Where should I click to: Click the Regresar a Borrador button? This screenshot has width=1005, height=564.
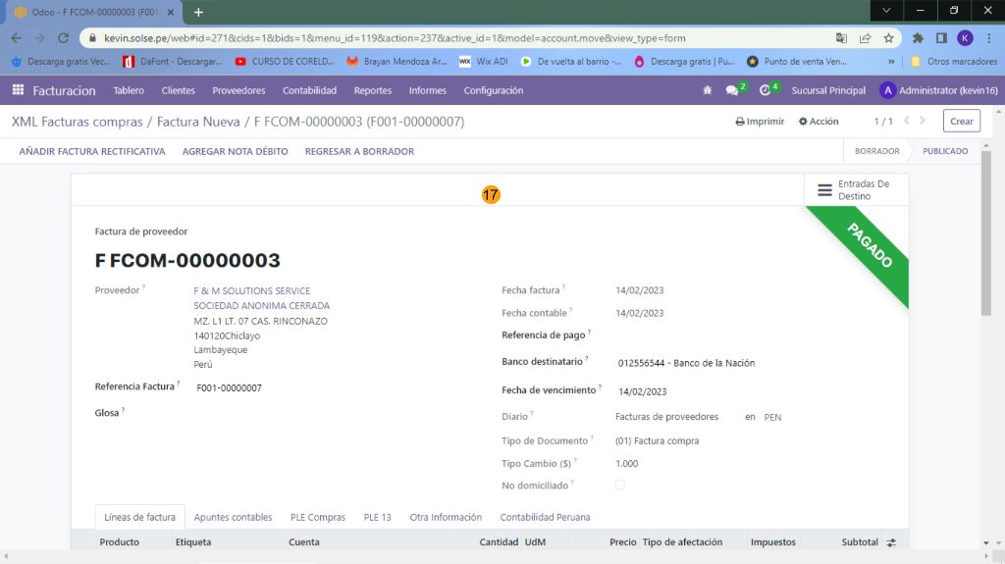pyautogui.click(x=359, y=151)
